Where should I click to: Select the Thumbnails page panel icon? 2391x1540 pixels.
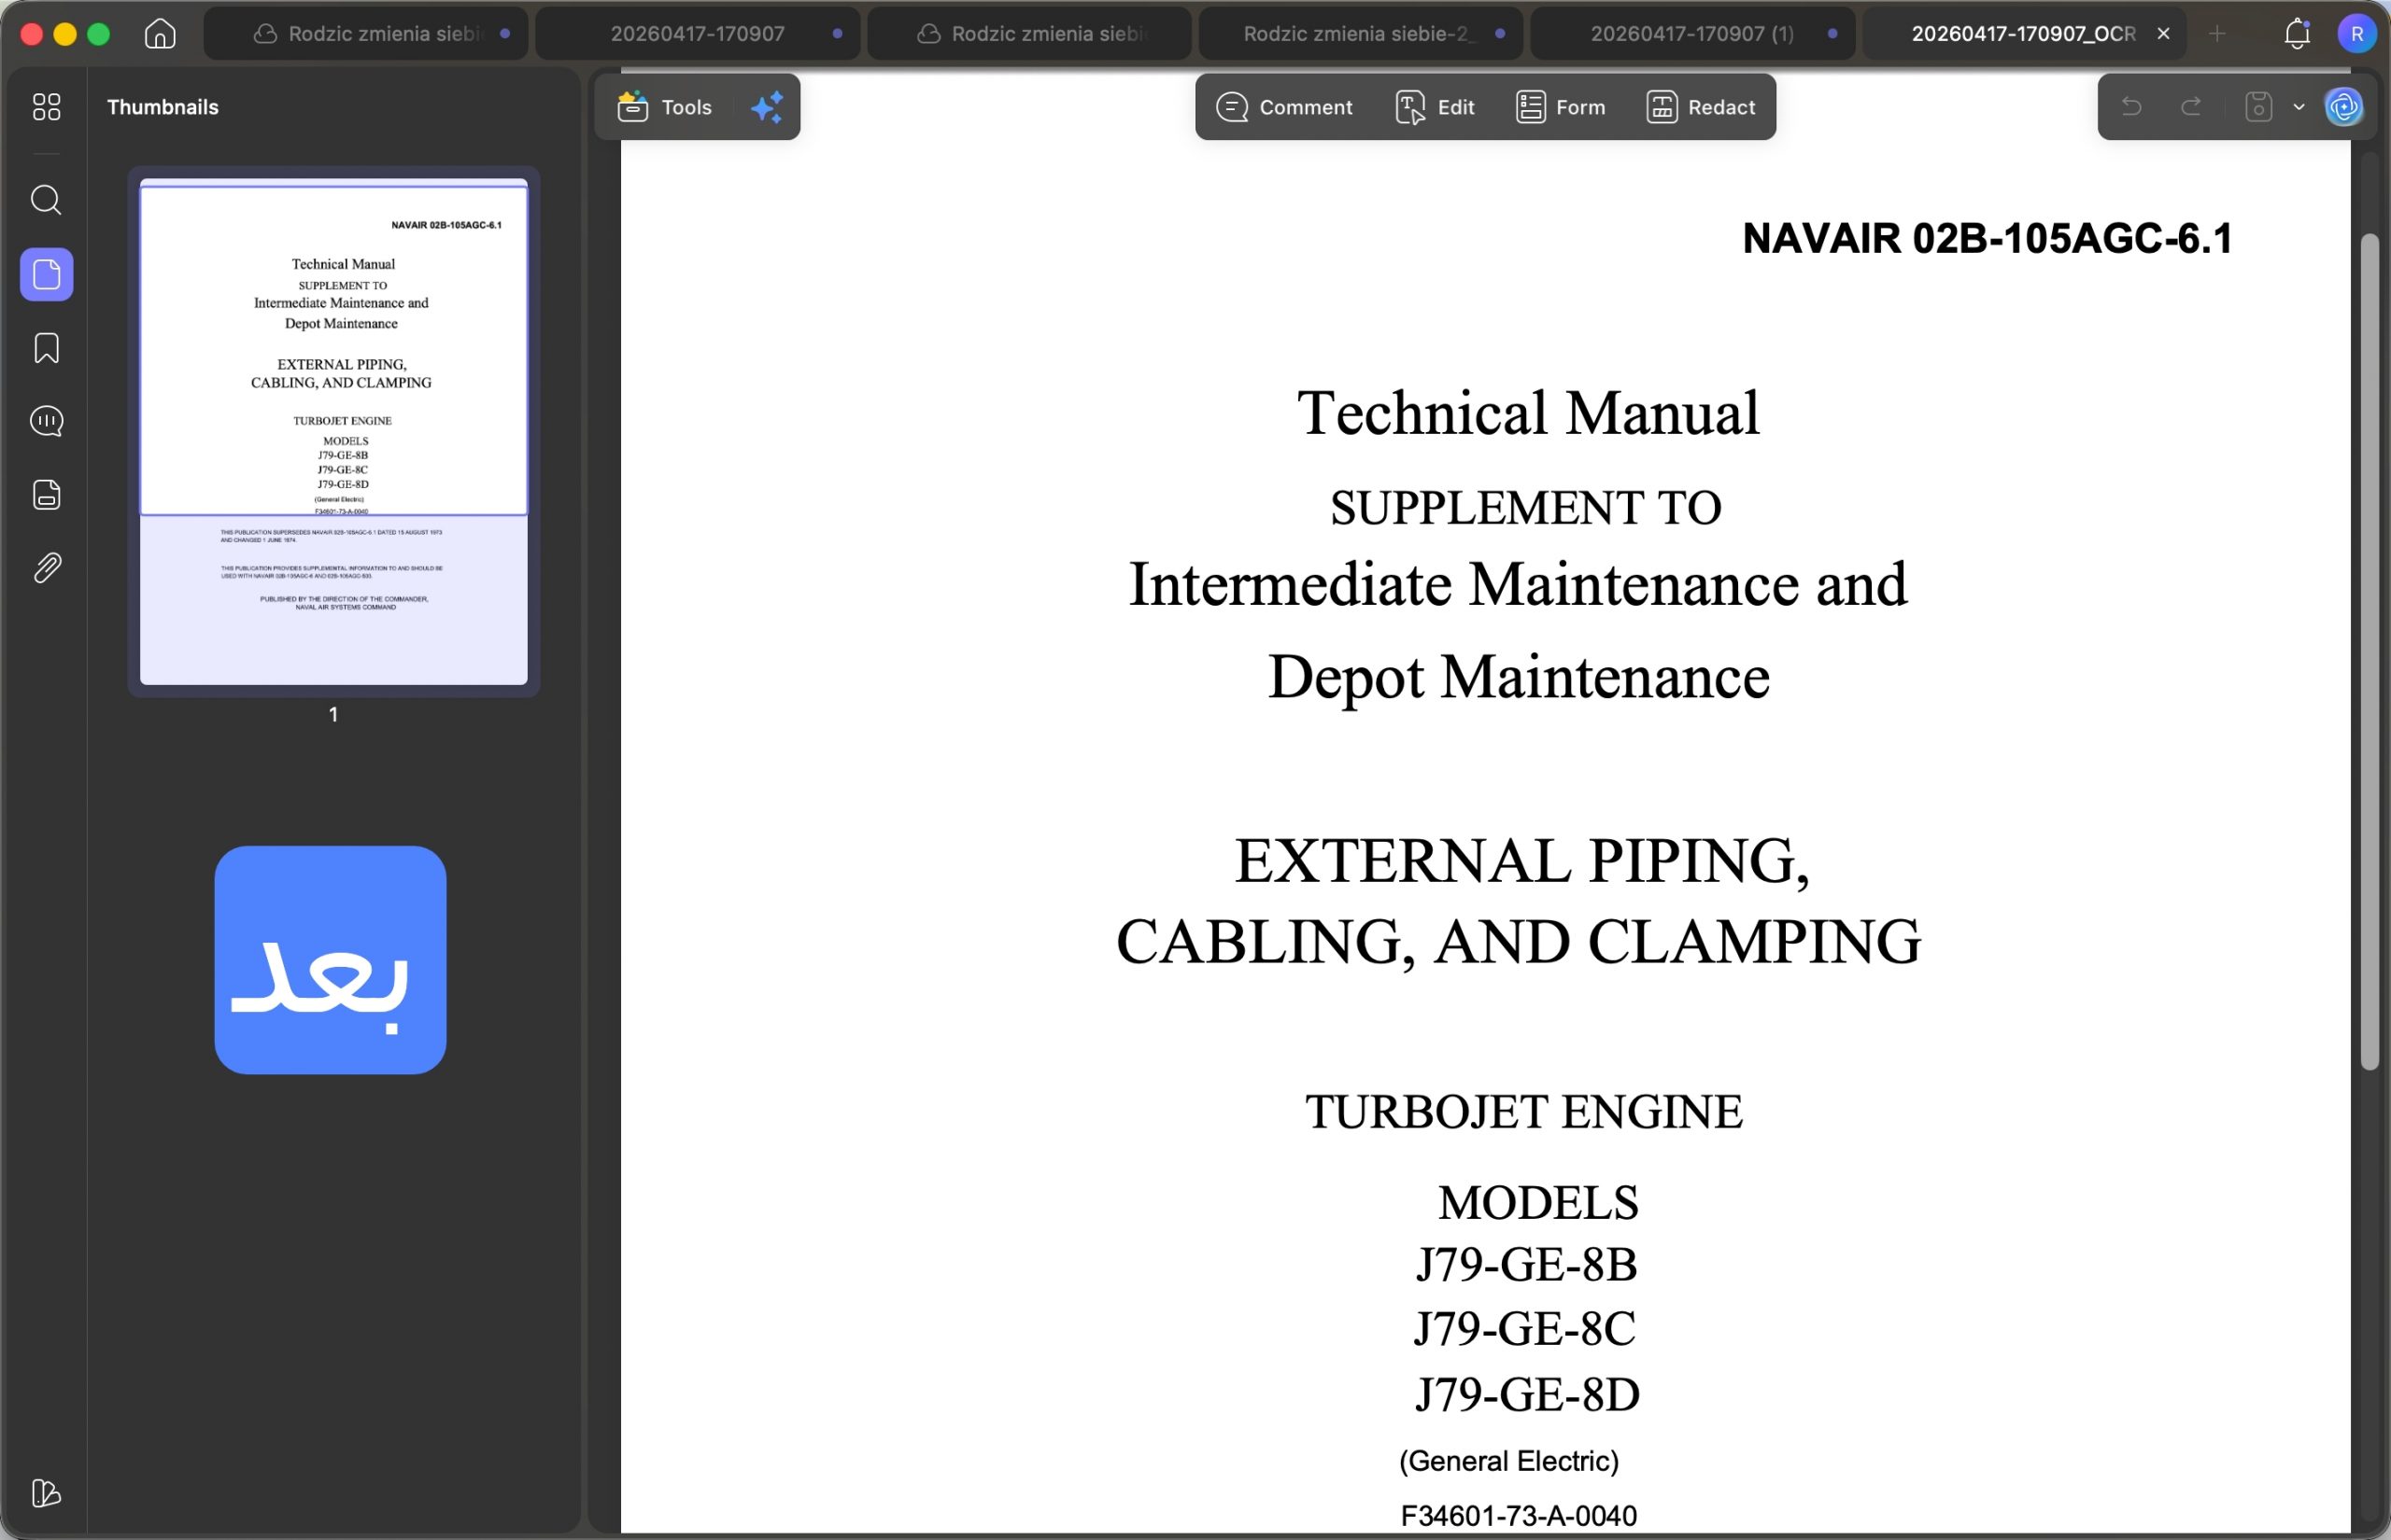pos(46,274)
